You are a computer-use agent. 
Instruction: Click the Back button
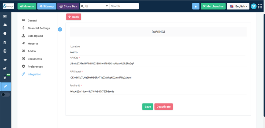[73, 17]
